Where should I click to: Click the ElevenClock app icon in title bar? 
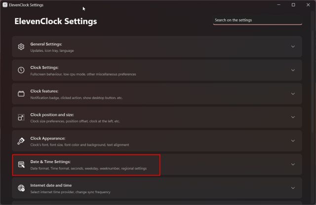click(x=4, y=5)
